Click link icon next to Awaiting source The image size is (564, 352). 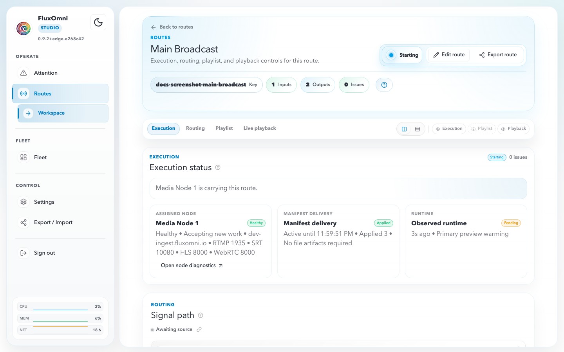tap(199, 330)
